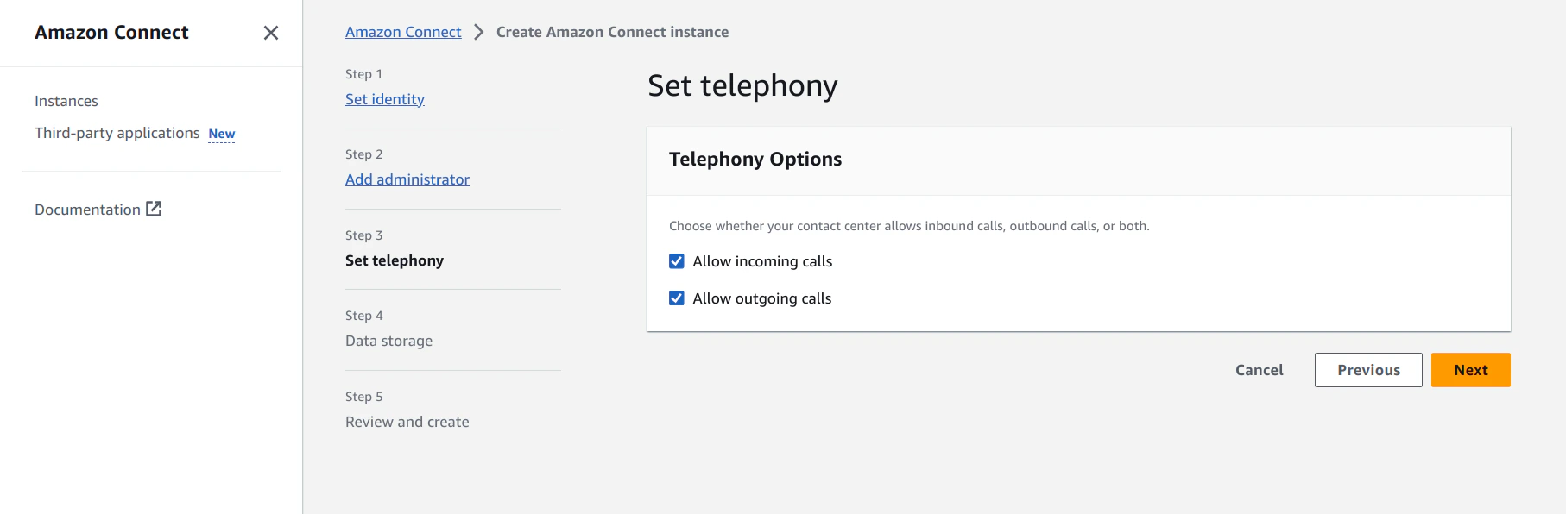Viewport: 1566px width, 514px height.
Task: Jump to Review and create step
Action: click(x=407, y=421)
